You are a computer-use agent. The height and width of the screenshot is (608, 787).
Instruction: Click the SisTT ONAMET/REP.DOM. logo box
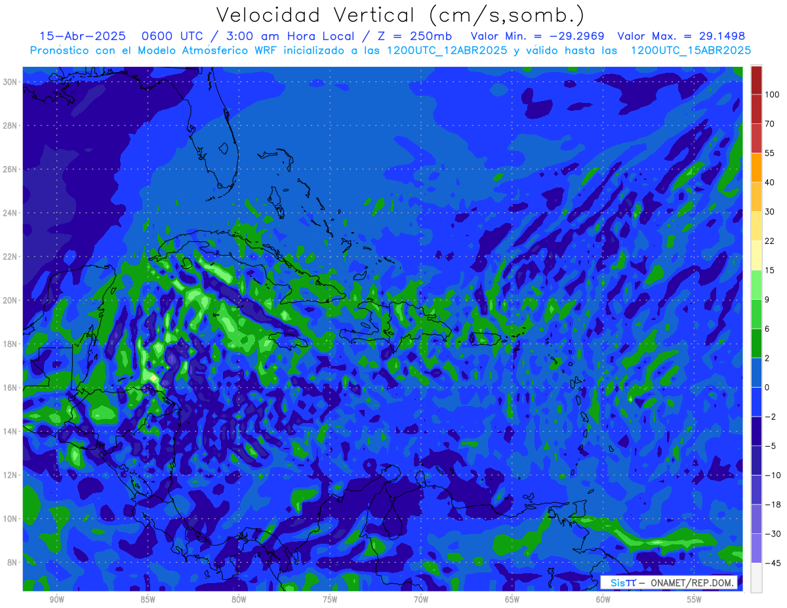click(670, 582)
